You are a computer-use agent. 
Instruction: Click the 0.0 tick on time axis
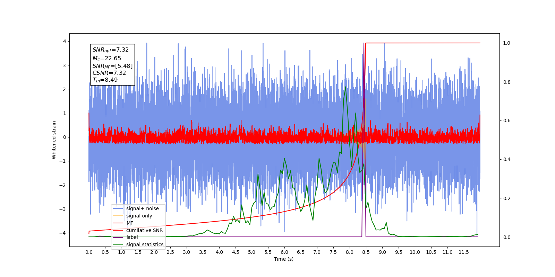coord(89,252)
